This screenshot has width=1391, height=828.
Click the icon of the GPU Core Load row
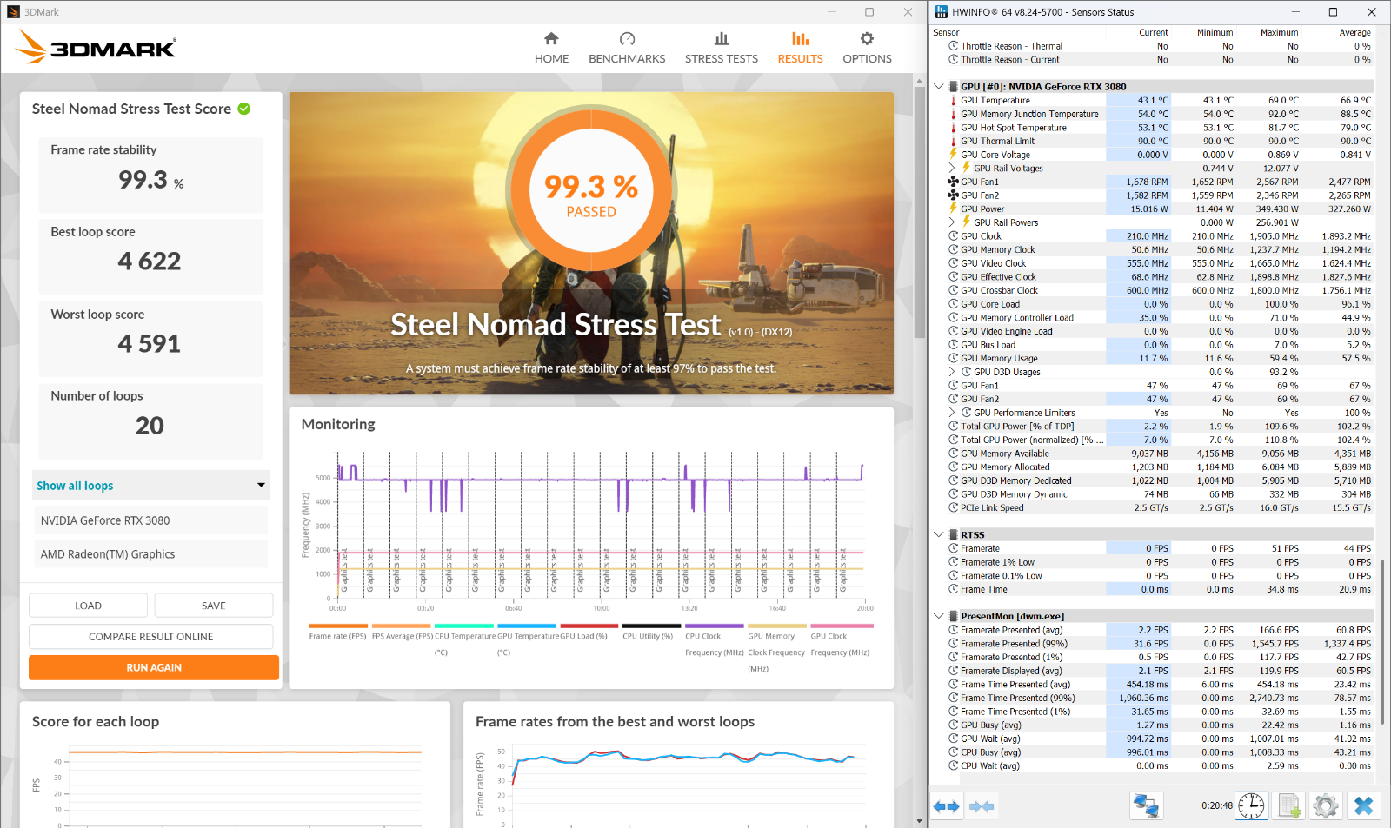(954, 304)
